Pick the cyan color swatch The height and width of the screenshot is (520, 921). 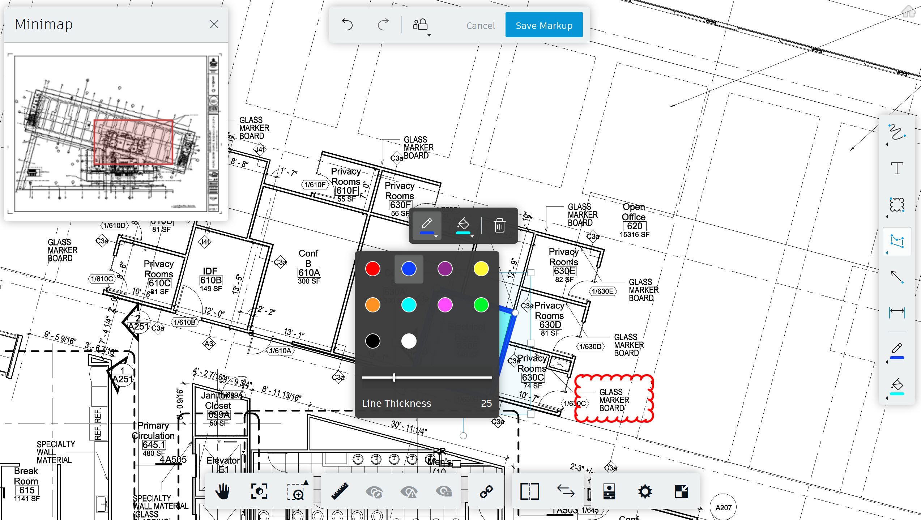(409, 305)
